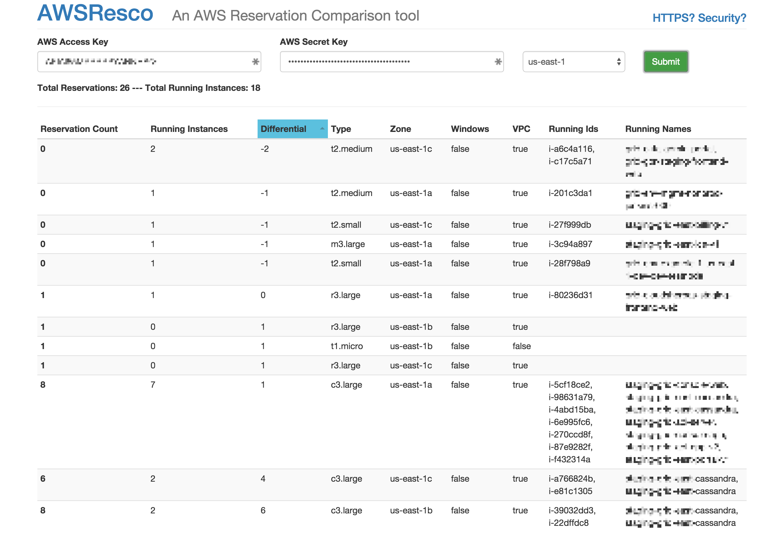Sort by Running Names column header
This screenshot has height=547, width=774.
[x=658, y=129]
